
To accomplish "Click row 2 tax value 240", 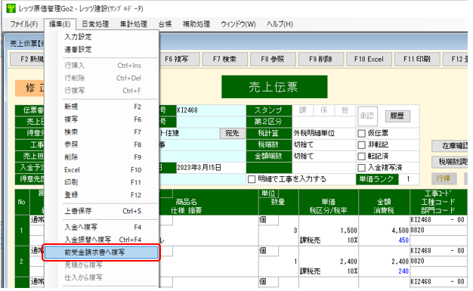I will coord(403,271).
